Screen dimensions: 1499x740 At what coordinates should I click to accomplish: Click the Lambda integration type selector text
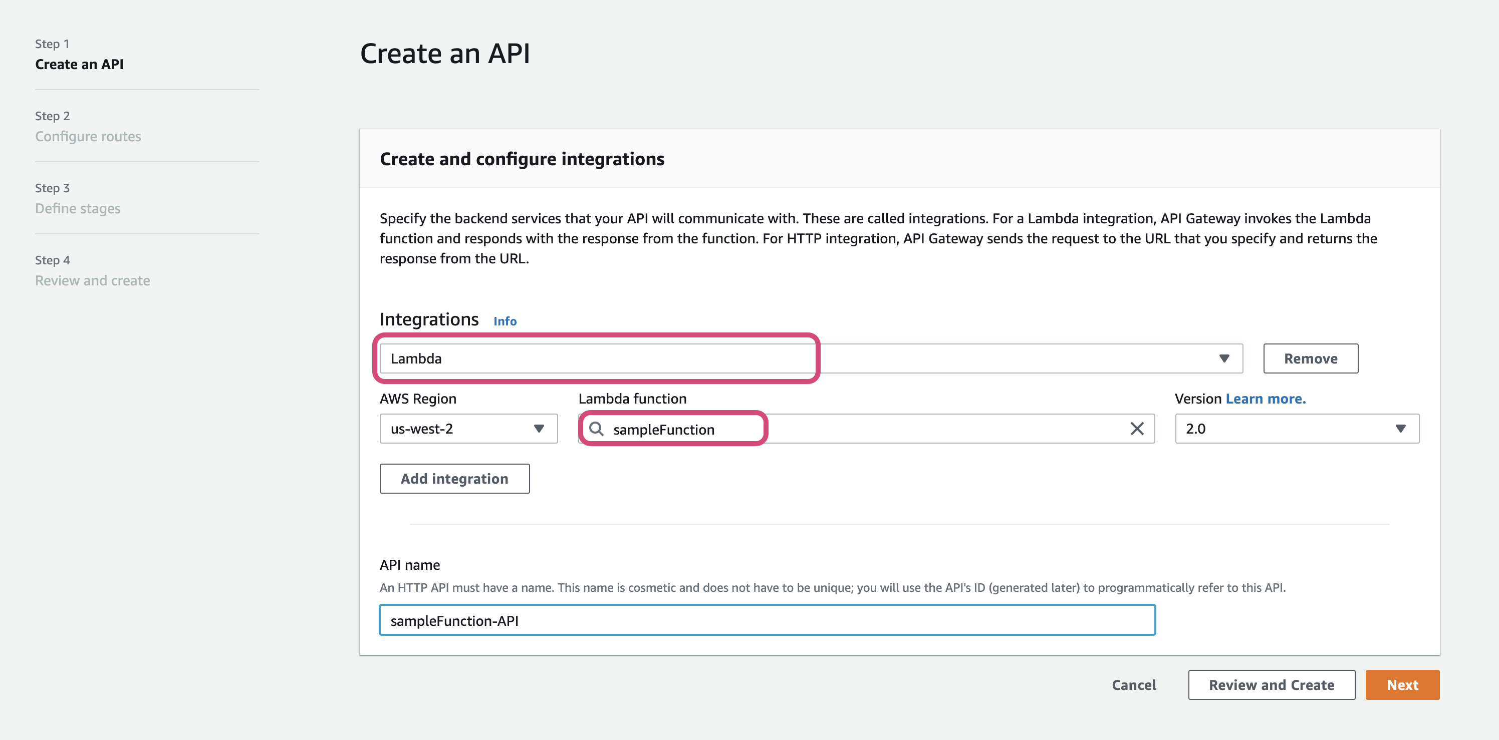(x=416, y=358)
